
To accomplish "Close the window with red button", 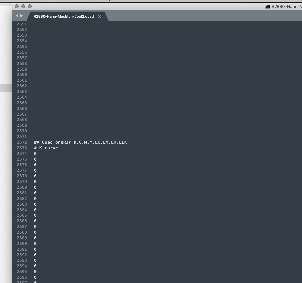I will (x=17, y=6).
